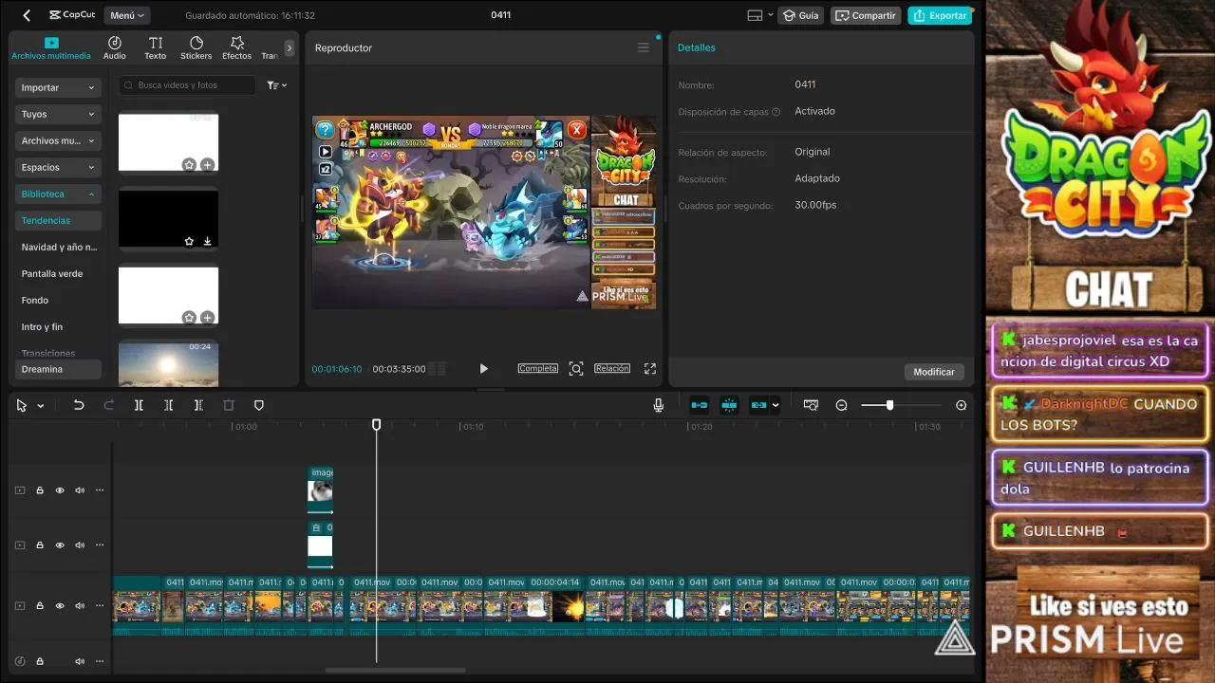Screen dimensions: 1215x683
Task: Switch to the Audio tab
Action: click(x=115, y=48)
